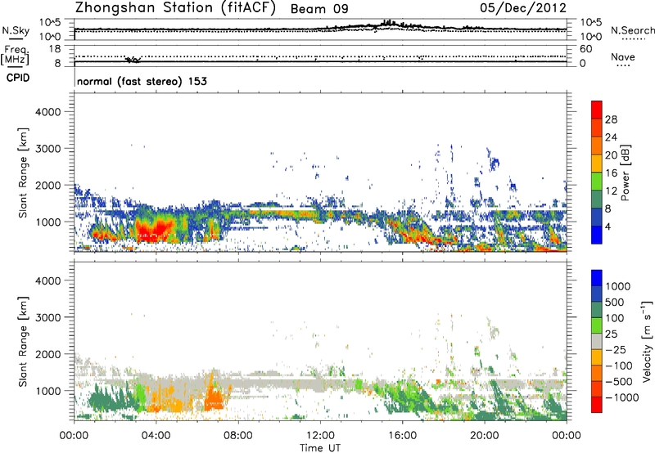Screen dimensions: 655x453
Task: Click the Freq. [MHz] axis label
Action: (x=15, y=56)
